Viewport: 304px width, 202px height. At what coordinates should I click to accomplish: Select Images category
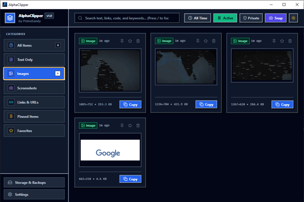click(x=34, y=73)
